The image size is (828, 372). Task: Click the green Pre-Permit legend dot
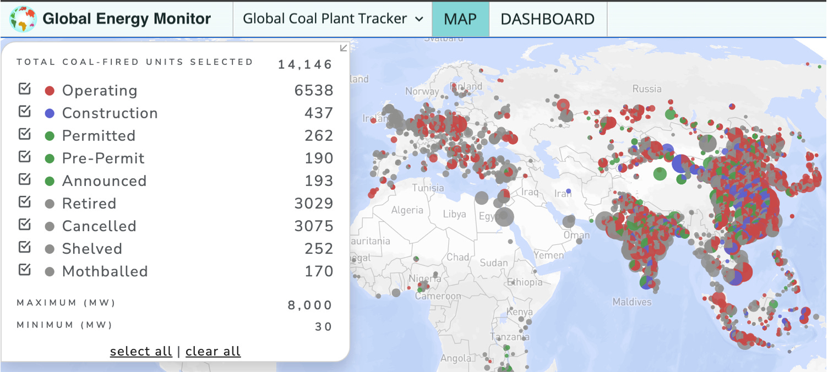click(50, 158)
